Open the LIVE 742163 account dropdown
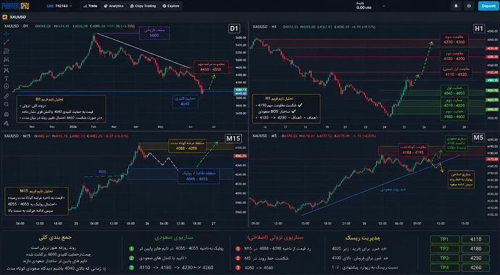Viewport: 500px width, 275px height. pyautogui.click(x=59, y=6)
